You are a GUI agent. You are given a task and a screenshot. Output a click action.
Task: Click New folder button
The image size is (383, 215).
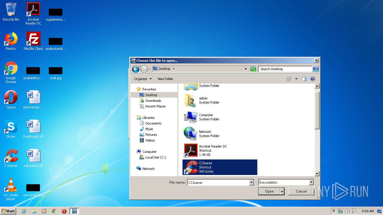tap(165, 79)
